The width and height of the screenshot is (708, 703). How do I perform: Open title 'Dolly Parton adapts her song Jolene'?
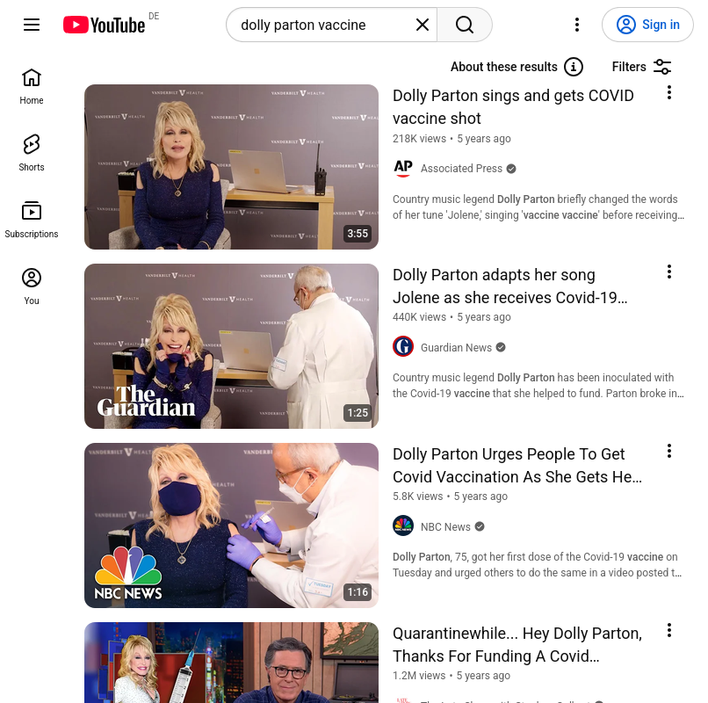tap(510, 286)
